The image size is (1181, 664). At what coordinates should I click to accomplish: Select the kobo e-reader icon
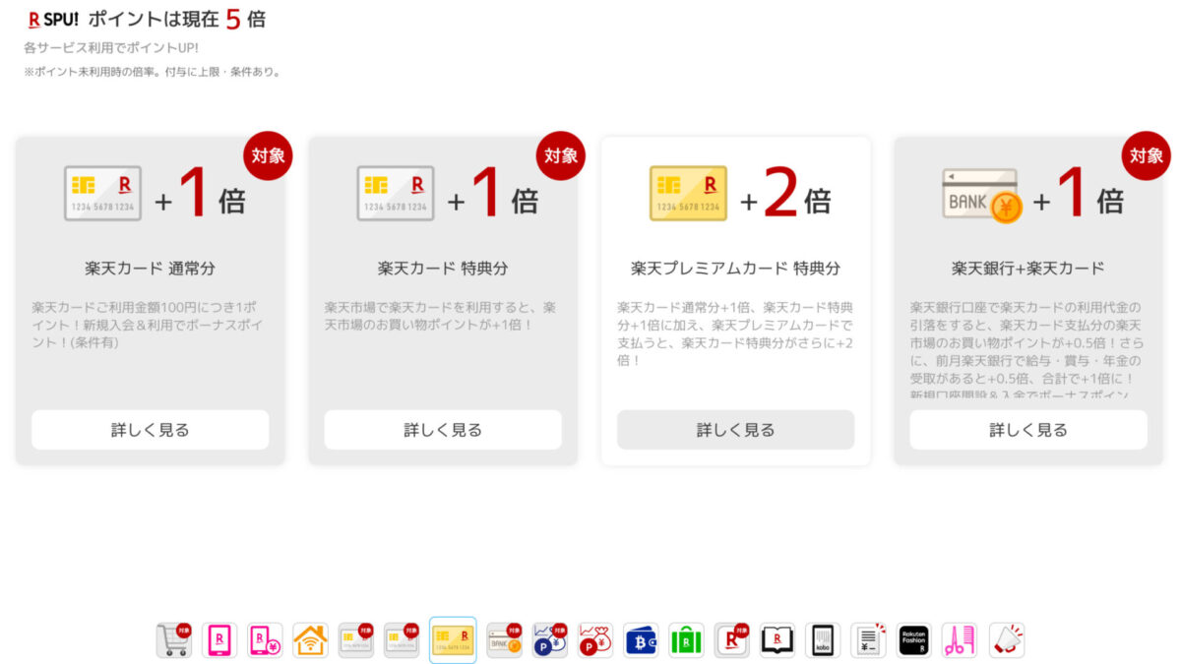click(x=823, y=640)
